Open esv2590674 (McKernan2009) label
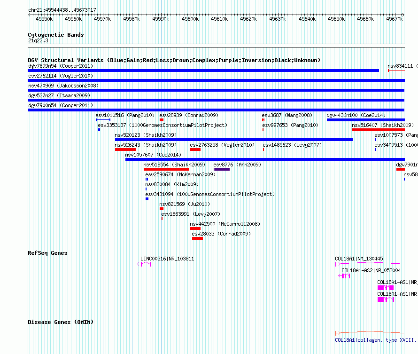 pyautogui.click(x=180, y=174)
